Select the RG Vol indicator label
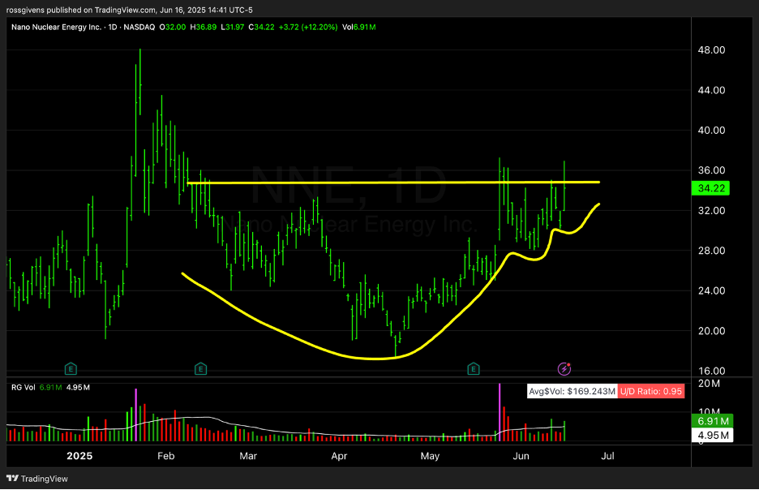 pos(24,387)
